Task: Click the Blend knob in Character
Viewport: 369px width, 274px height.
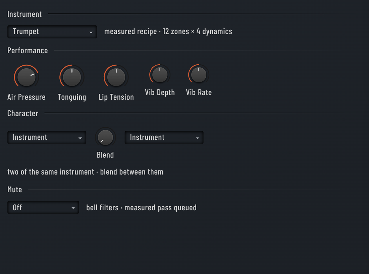Action: (105, 137)
